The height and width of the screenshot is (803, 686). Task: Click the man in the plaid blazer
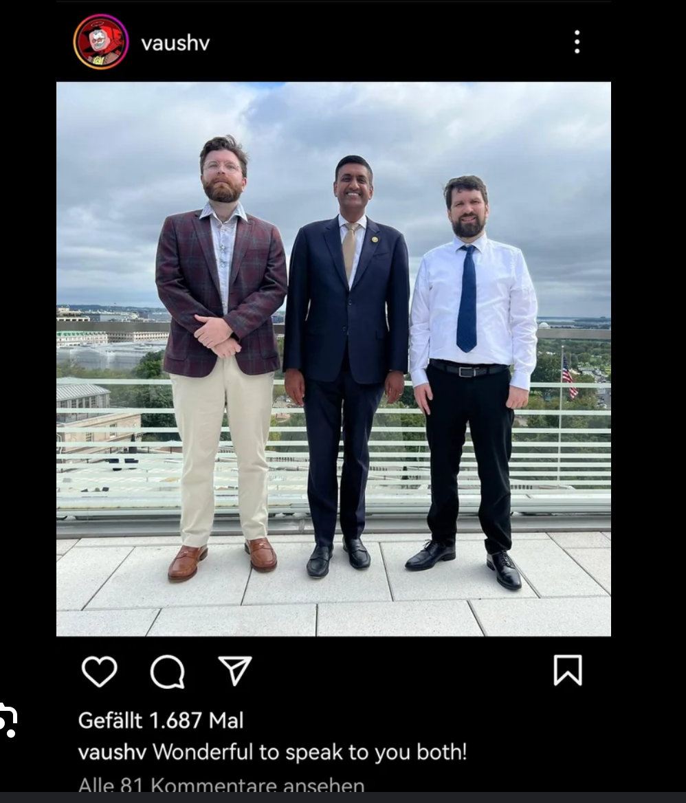tap(221, 358)
